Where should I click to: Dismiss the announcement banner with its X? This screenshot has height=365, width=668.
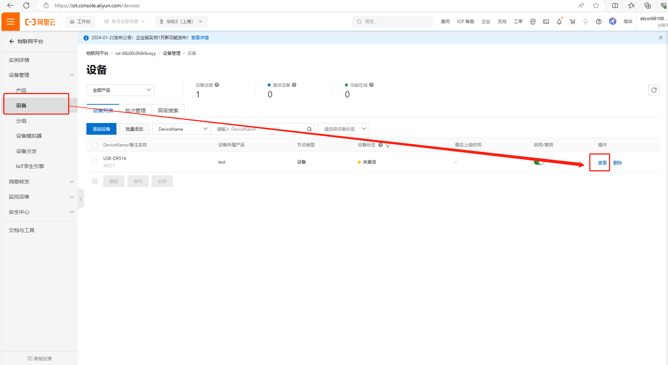click(x=661, y=38)
